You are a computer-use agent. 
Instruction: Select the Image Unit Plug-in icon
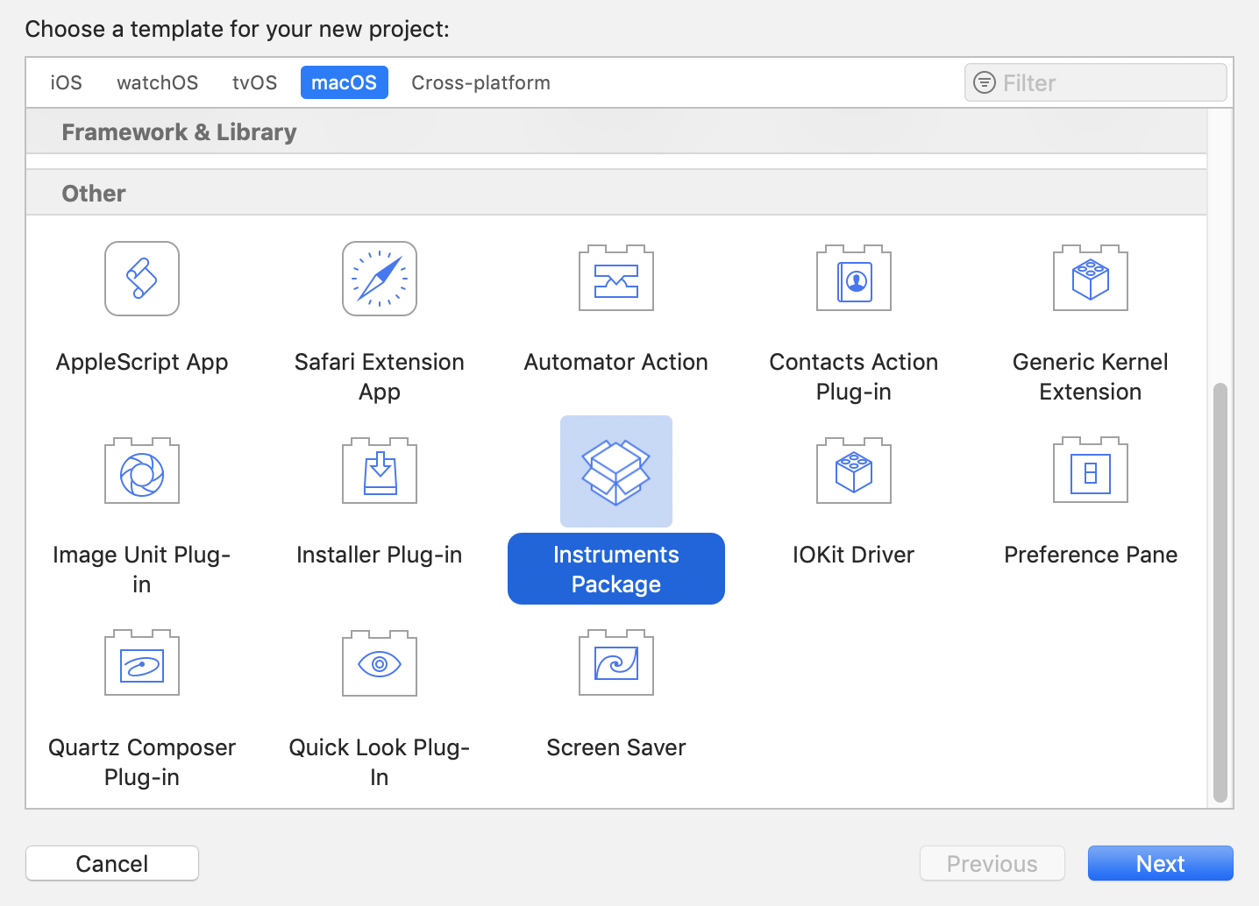142,471
